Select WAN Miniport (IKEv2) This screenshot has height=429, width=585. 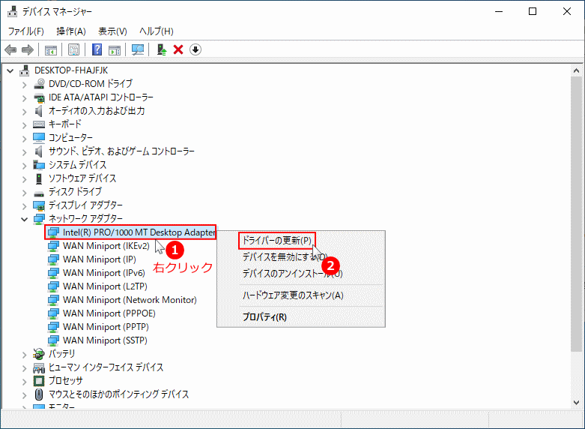tap(106, 246)
